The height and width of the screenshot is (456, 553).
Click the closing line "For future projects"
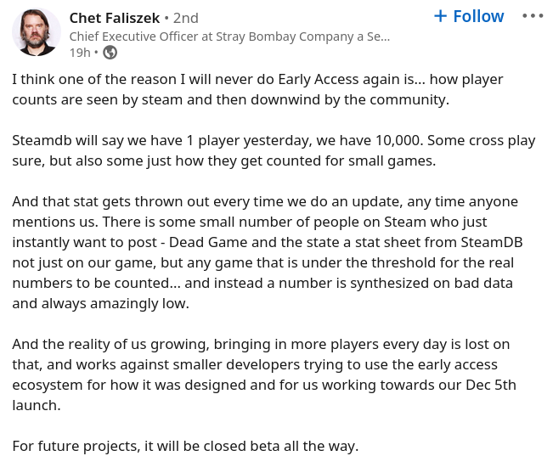185,446
